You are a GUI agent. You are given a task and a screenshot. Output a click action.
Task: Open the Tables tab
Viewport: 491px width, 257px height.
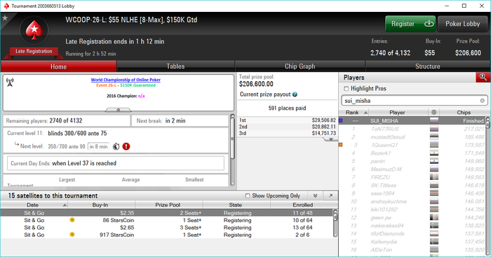(x=175, y=67)
